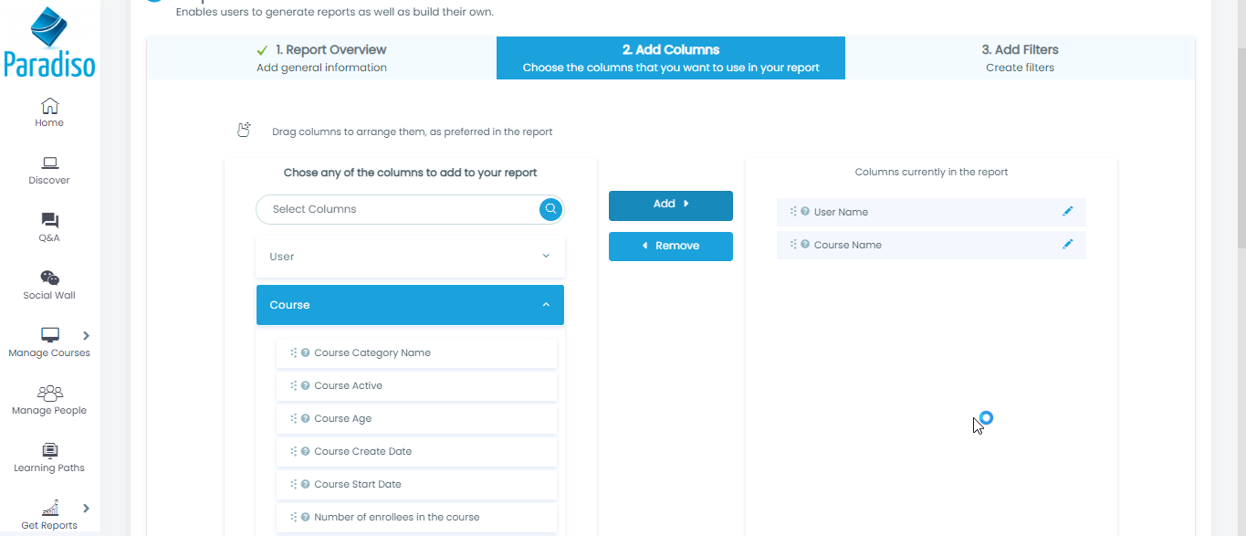This screenshot has width=1246, height=536.
Task: Open the Q&A sidebar icon
Action: (49, 221)
